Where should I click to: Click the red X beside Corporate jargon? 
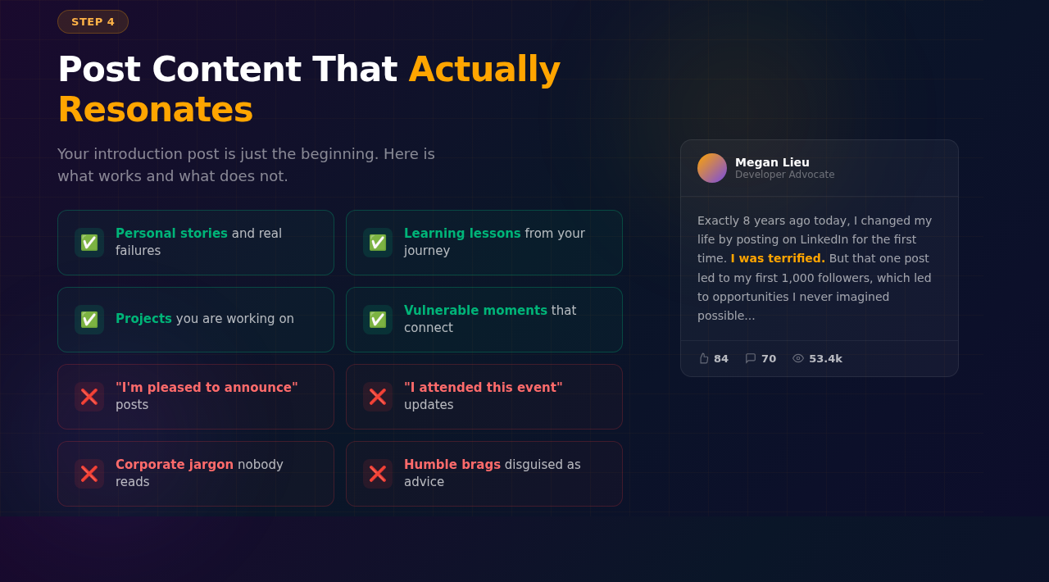[89, 474]
